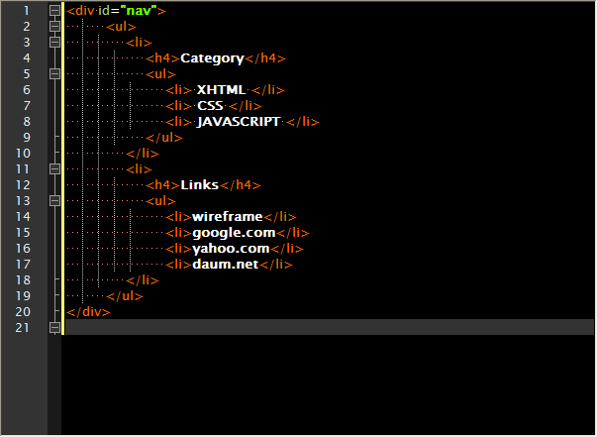Click the closing </li> tag on line 18

[x=143, y=280]
